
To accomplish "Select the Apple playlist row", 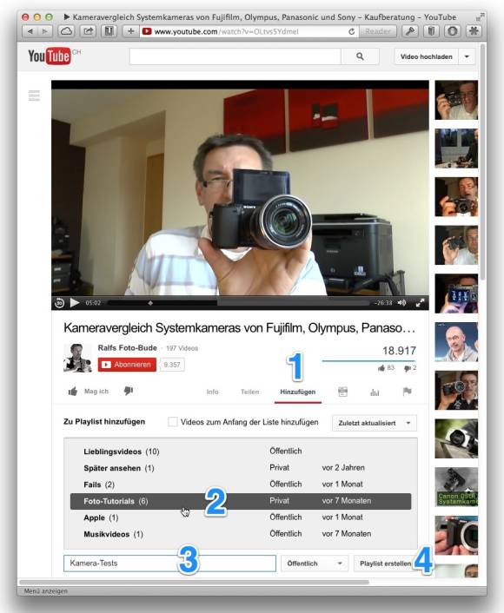I will 241,517.
